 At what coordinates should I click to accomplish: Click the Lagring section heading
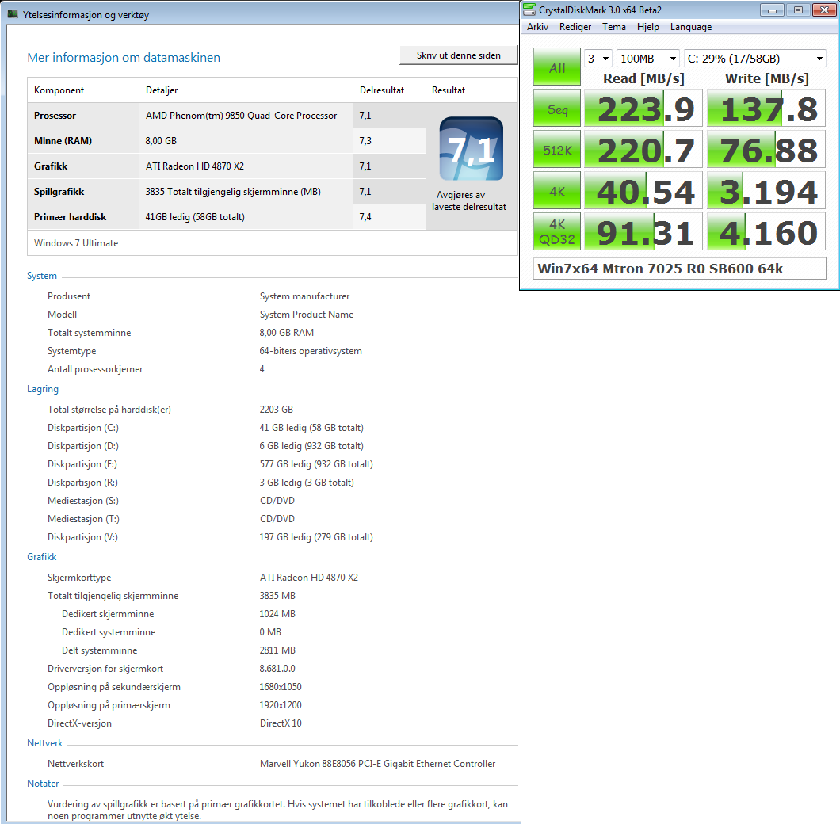43,390
